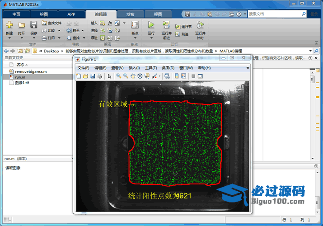Toggle the Zoom In tool in Figure 1
The image size is (323, 226).
pos(118,76)
